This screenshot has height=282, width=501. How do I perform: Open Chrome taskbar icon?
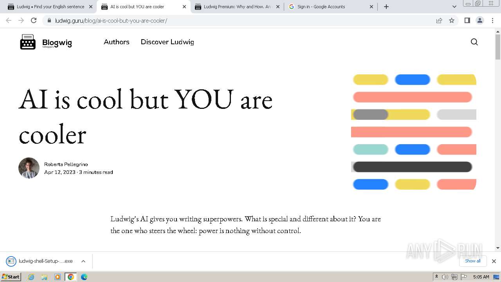pyautogui.click(x=71, y=277)
